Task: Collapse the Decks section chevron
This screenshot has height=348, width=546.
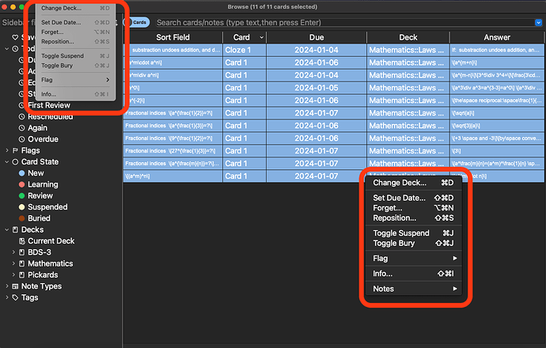Action: (6, 229)
